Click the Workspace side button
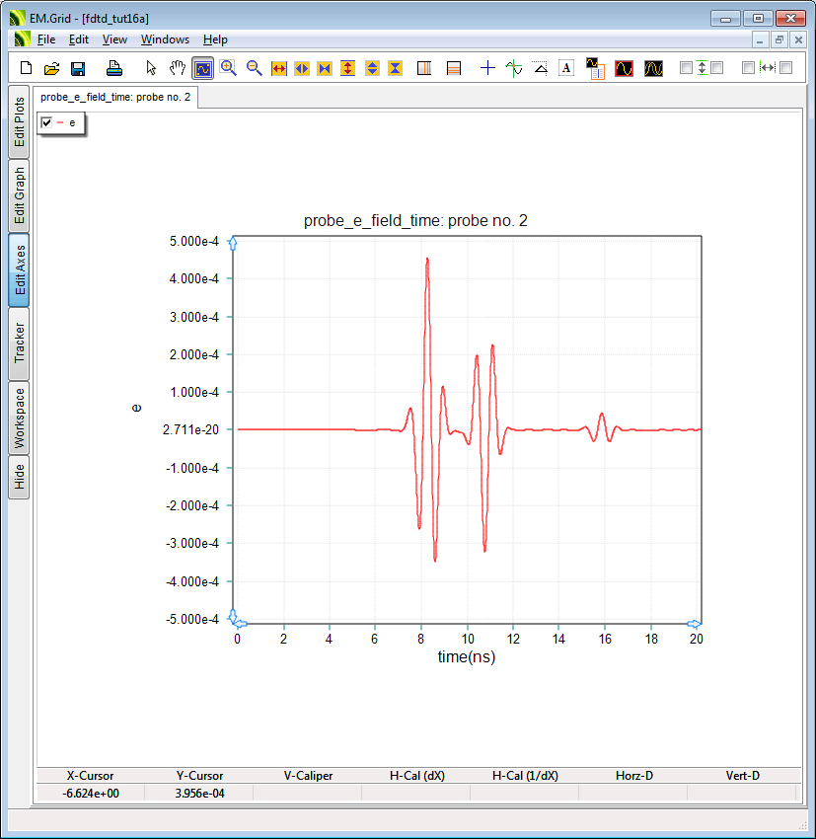Screen dimensions: 816x839 click(19, 419)
